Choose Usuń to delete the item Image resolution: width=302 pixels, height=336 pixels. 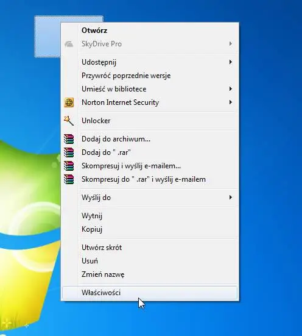[150, 261]
